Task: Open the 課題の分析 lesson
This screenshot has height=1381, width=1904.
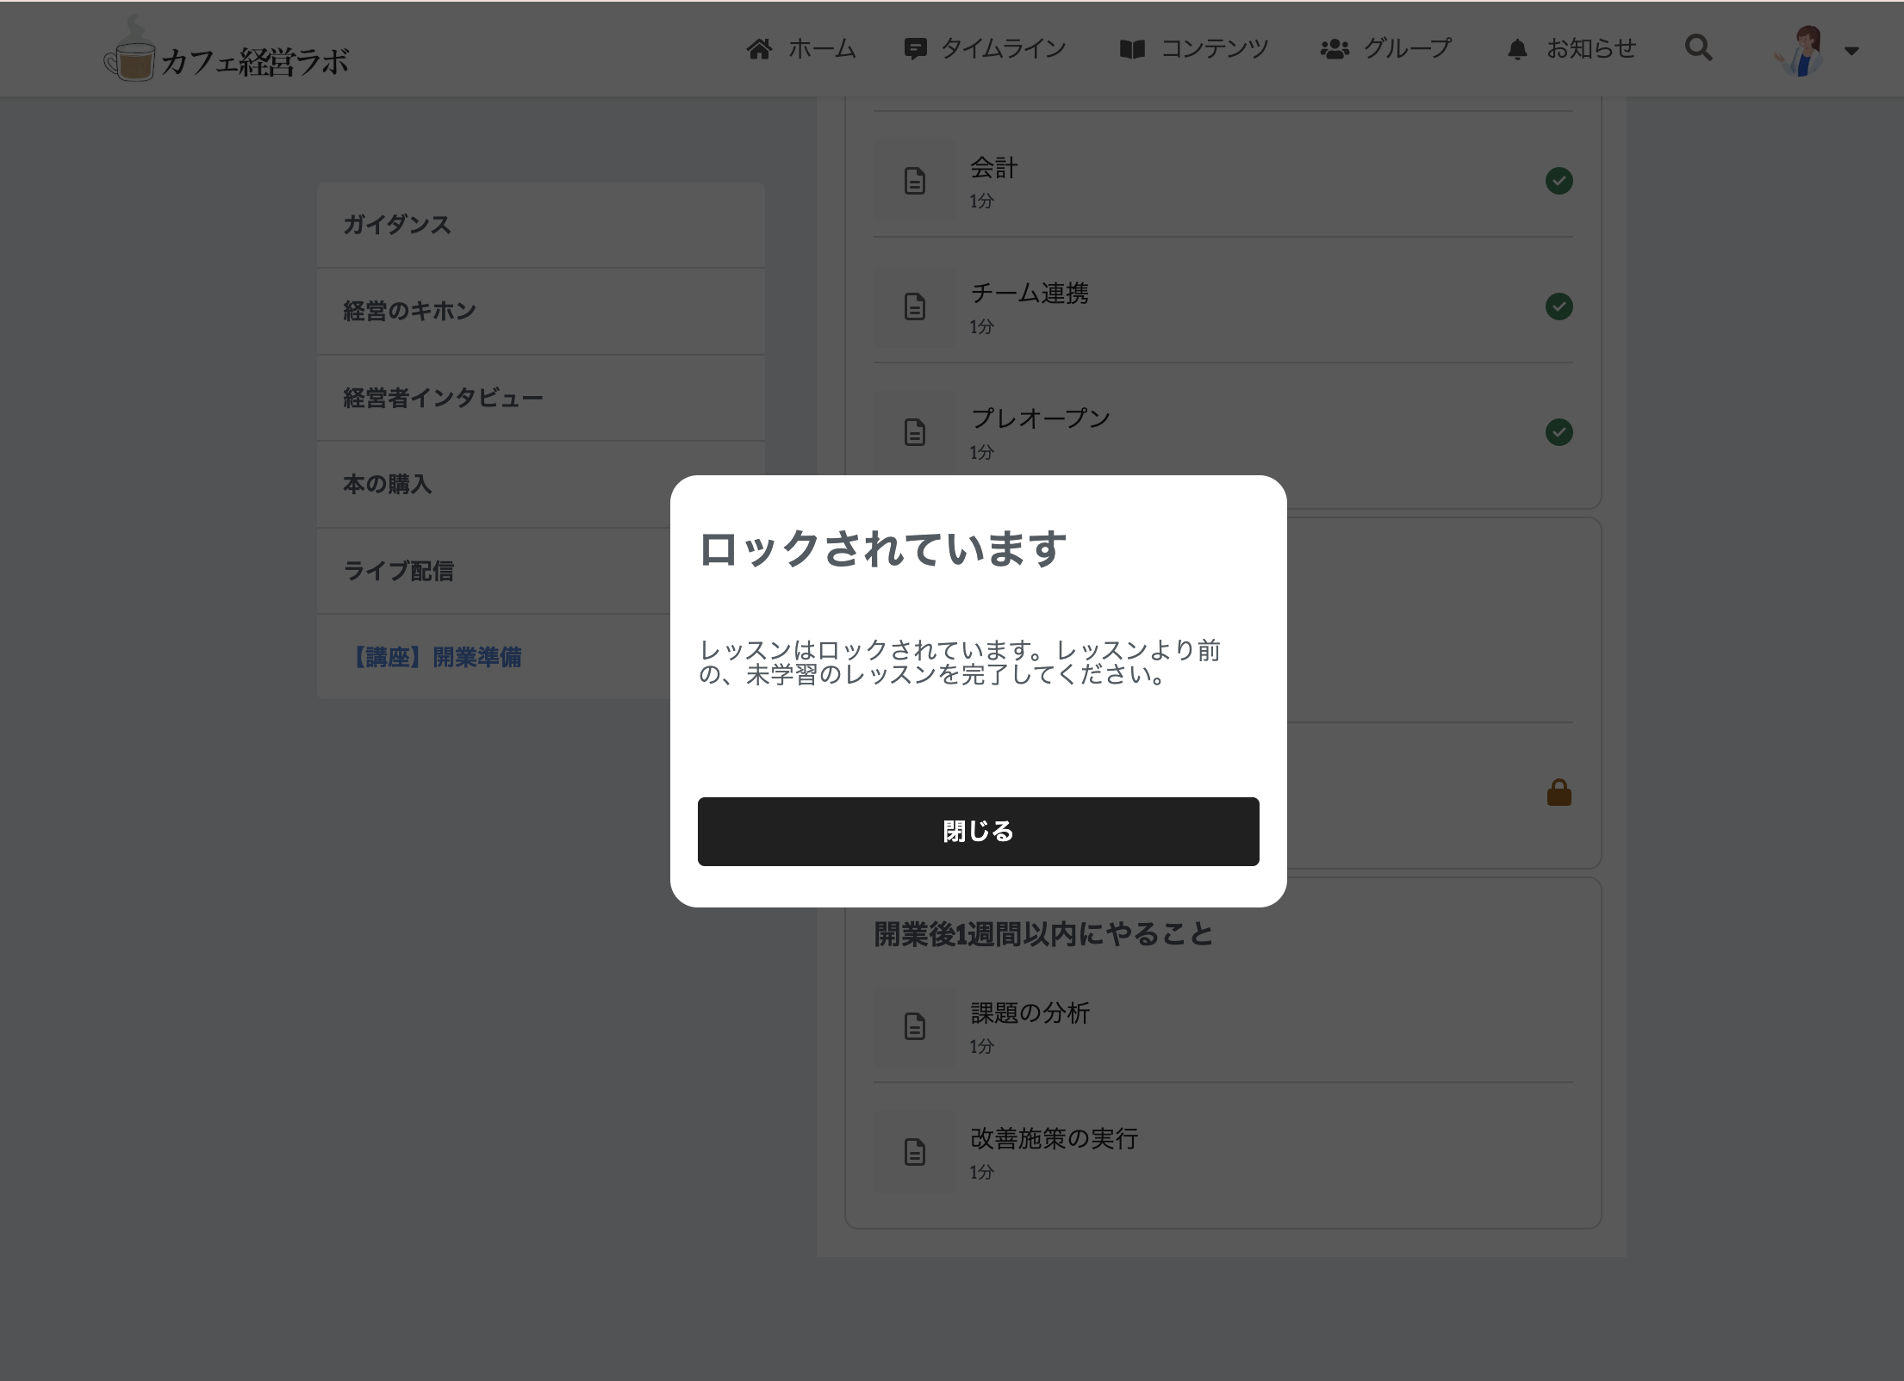Action: point(1223,1026)
